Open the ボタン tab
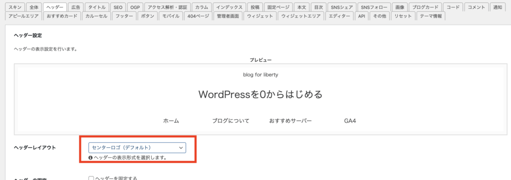The height and width of the screenshot is (180, 511). [x=148, y=16]
